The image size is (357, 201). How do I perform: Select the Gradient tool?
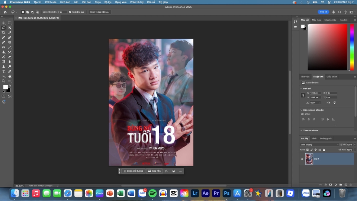pyautogui.click(x=4, y=62)
